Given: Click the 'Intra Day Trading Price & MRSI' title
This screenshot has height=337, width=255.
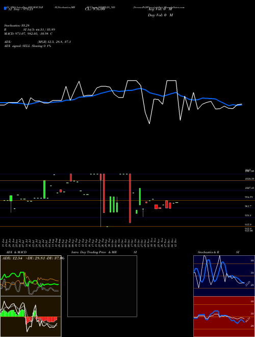Looking at the screenshot, I should (x=104, y=252).
